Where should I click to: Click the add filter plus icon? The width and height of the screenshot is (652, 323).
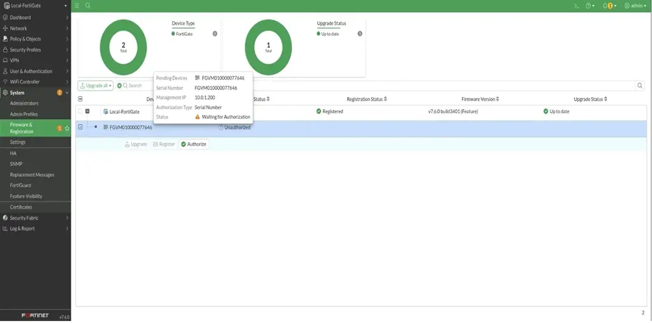pyautogui.click(x=119, y=86)
